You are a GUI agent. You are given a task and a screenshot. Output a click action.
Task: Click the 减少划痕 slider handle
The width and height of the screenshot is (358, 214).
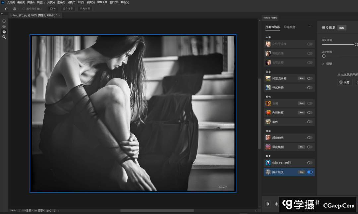[324, 56]
